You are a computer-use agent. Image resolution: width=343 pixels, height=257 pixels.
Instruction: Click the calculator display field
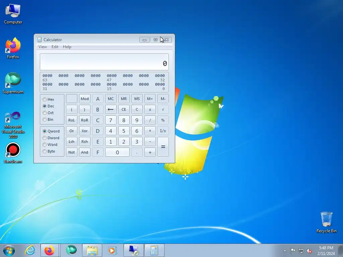coord(105,62)
